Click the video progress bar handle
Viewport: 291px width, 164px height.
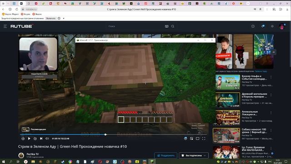(105, 134)
